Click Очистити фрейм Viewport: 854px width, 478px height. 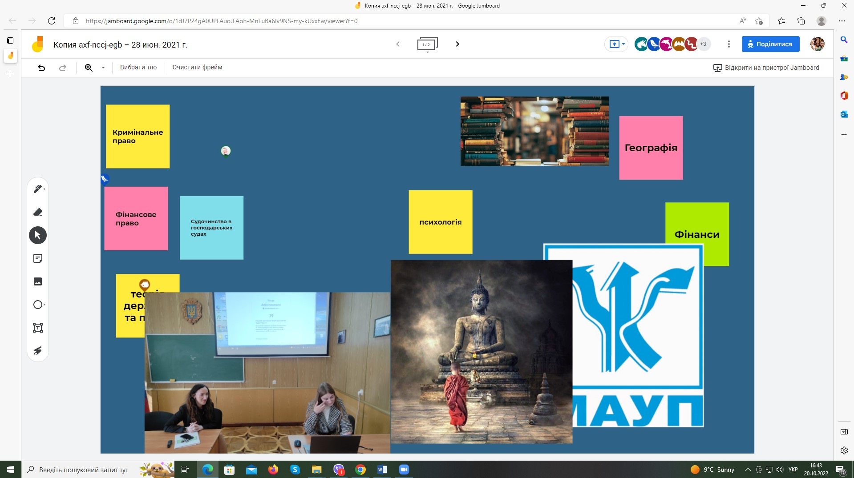click(x=197, y=68)
